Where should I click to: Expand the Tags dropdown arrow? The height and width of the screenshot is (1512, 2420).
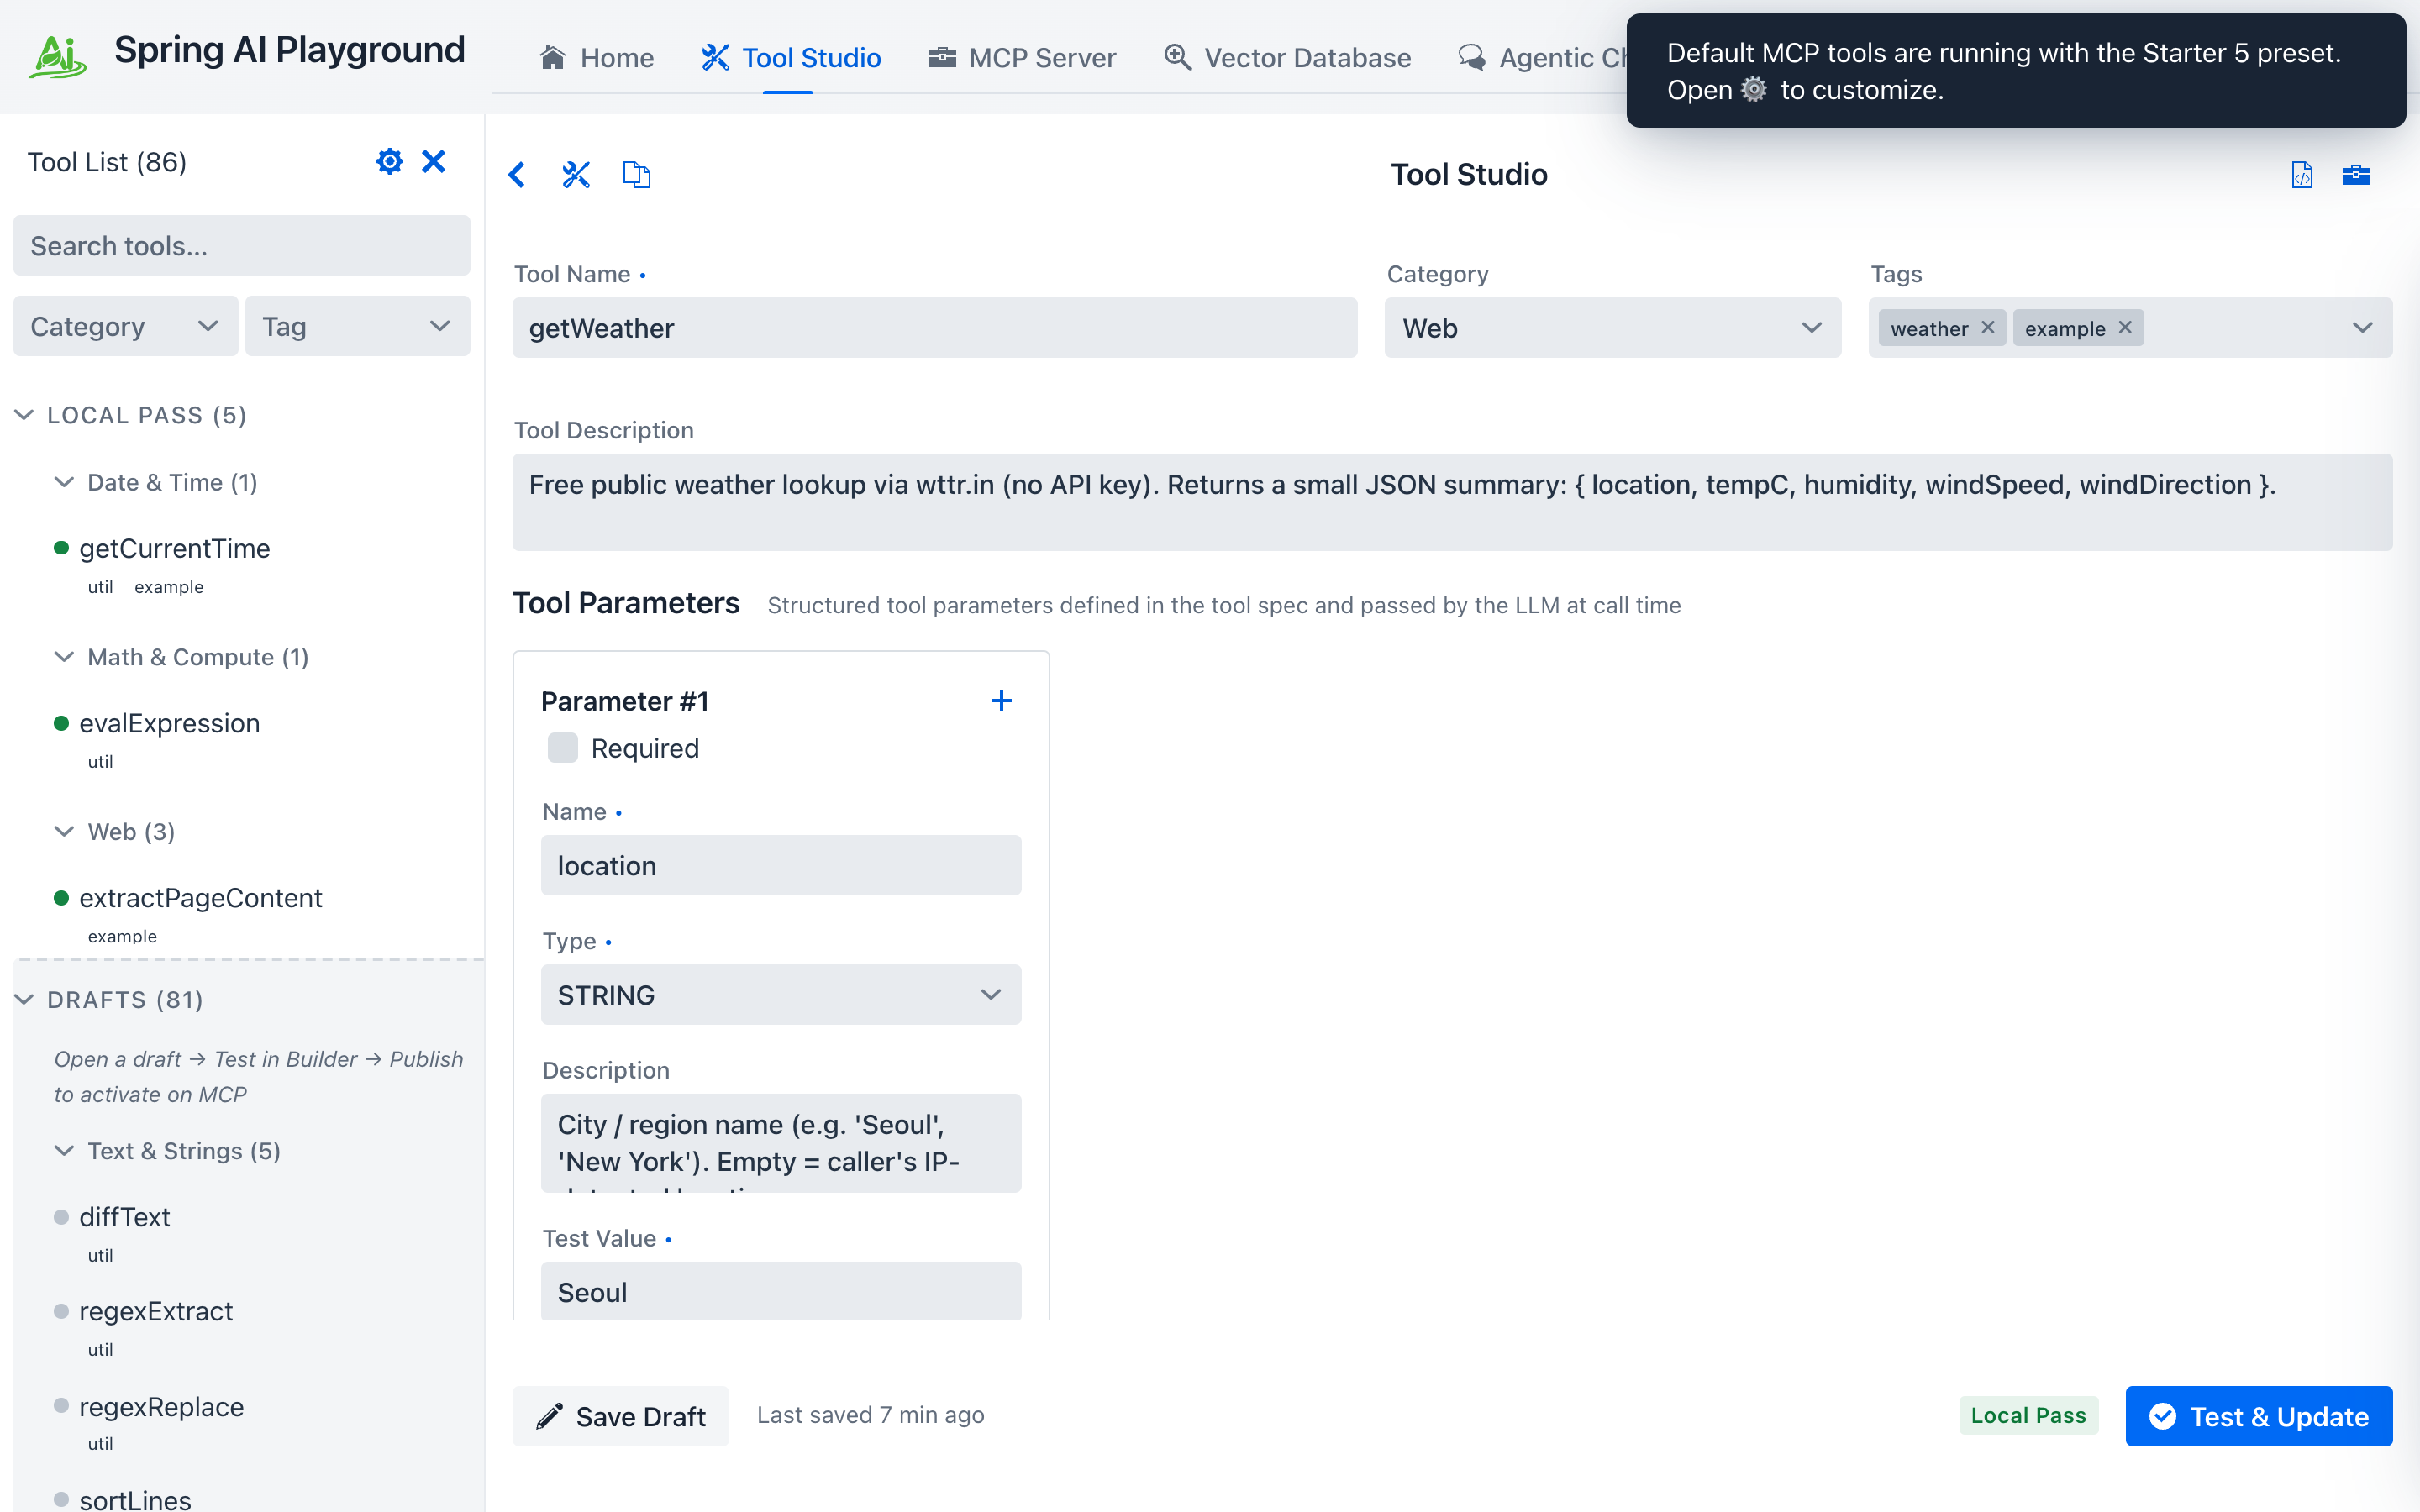pyautogui.click(x=2362, y=328)
